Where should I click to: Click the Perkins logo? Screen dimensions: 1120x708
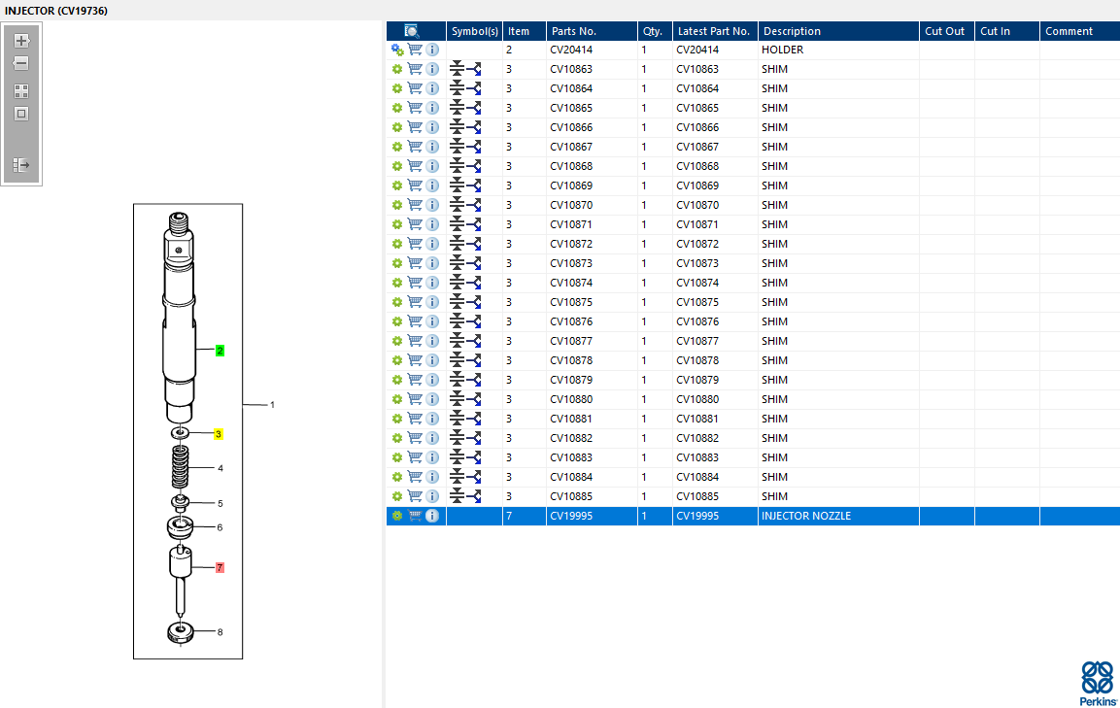coord(1098,684)
